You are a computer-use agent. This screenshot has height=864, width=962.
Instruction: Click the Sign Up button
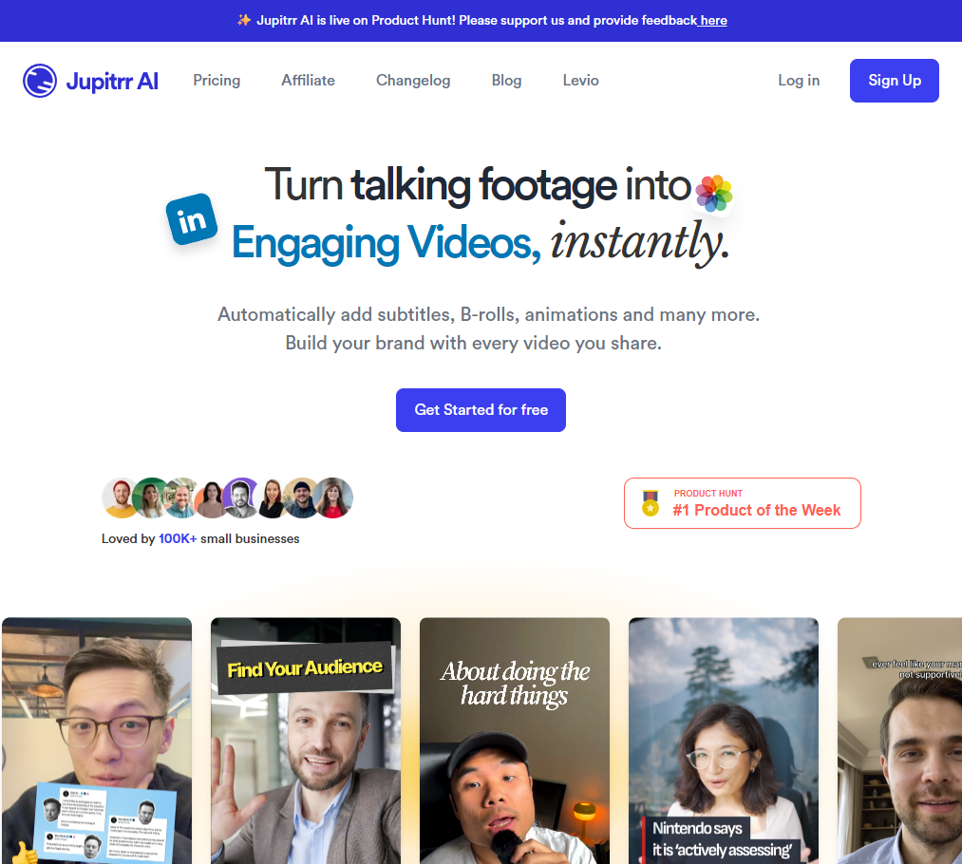point(894,81)
